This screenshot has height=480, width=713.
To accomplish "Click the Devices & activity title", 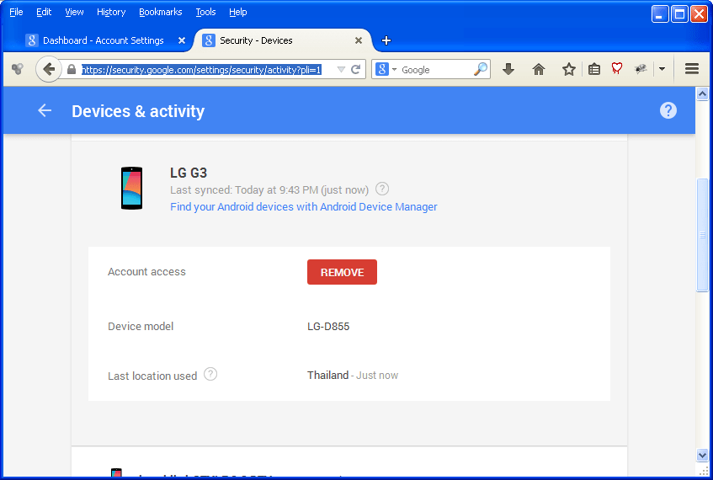I will (138, 111).
